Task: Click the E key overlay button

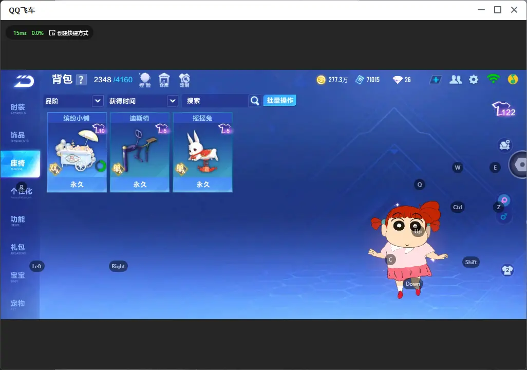Action: (495, 168)
